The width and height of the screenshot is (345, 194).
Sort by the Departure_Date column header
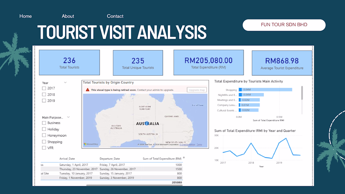(x=110, y=159)
